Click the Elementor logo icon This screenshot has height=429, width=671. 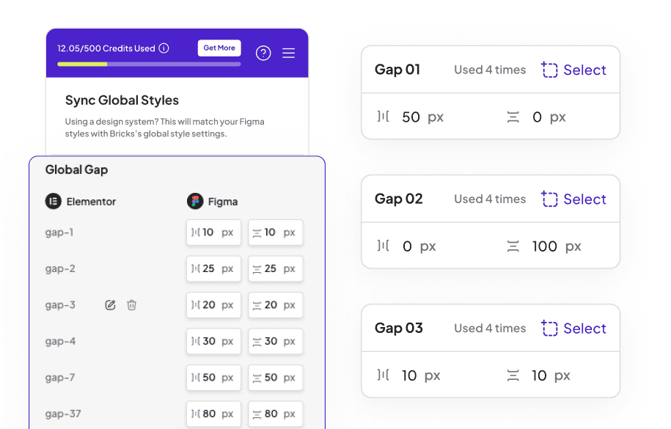pyautogui.click(x=53, y=201)
